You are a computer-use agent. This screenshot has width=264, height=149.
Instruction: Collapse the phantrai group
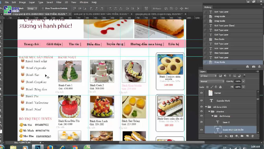coord(209,111)
